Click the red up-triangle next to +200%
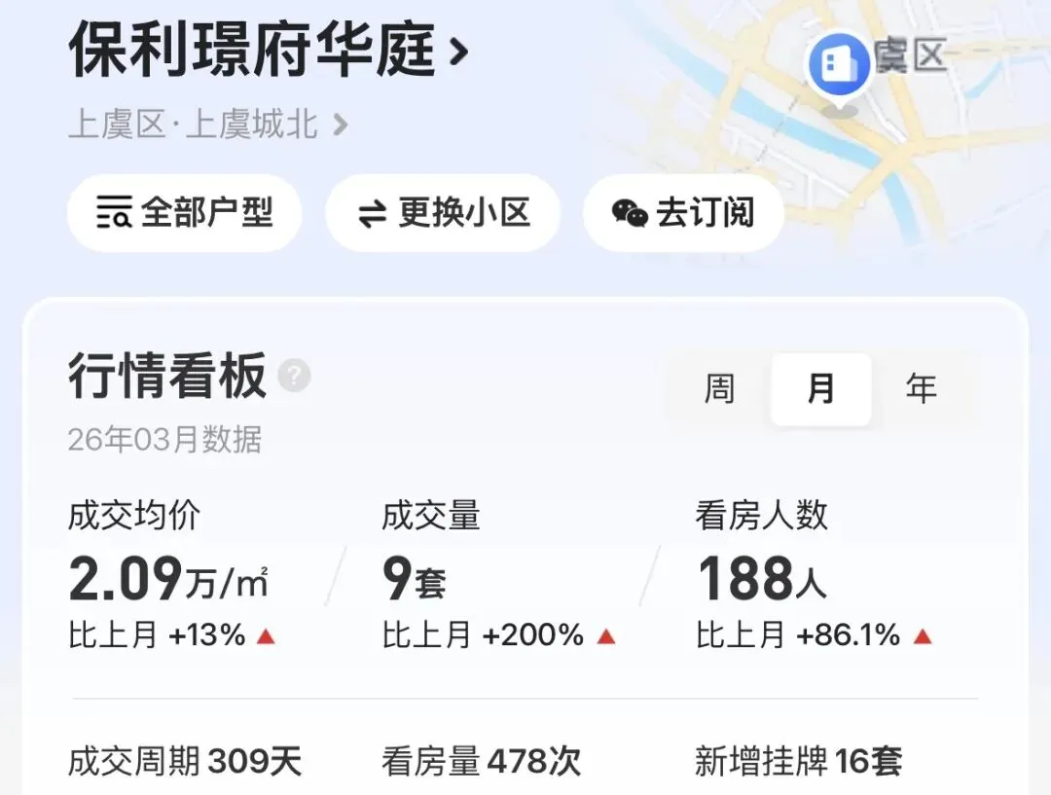 tap(606, 636)
